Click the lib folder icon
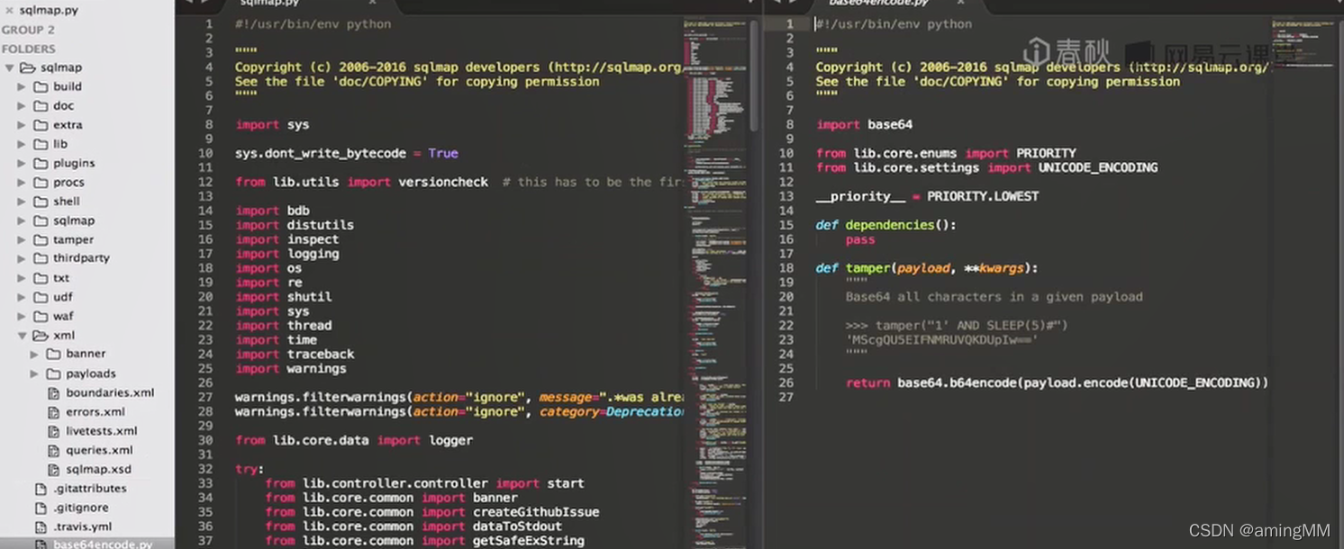The width and height of the screenshot is (1344, 549). [x=41, y=144]
